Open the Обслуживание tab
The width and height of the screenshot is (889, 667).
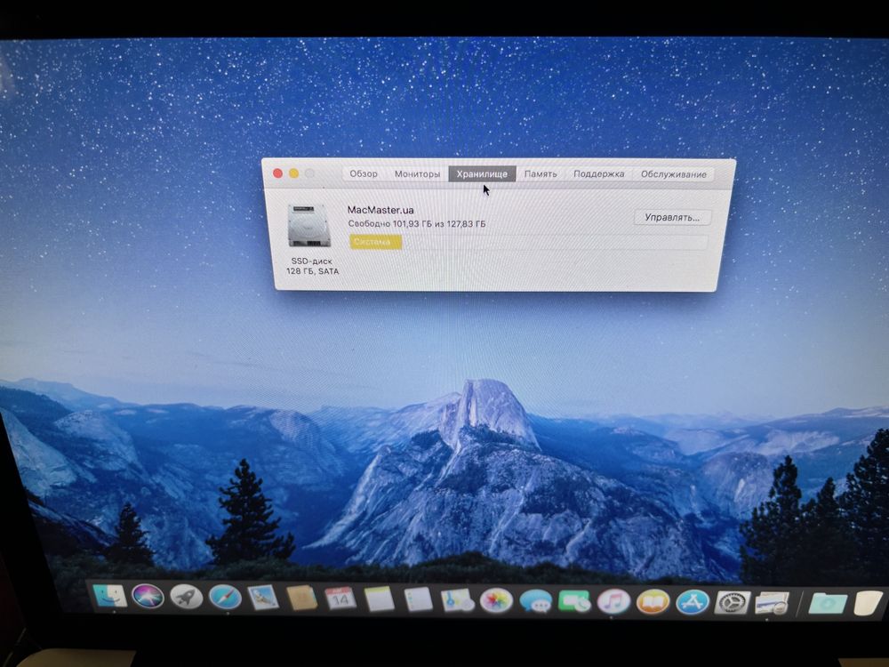[x=674, y=174]
